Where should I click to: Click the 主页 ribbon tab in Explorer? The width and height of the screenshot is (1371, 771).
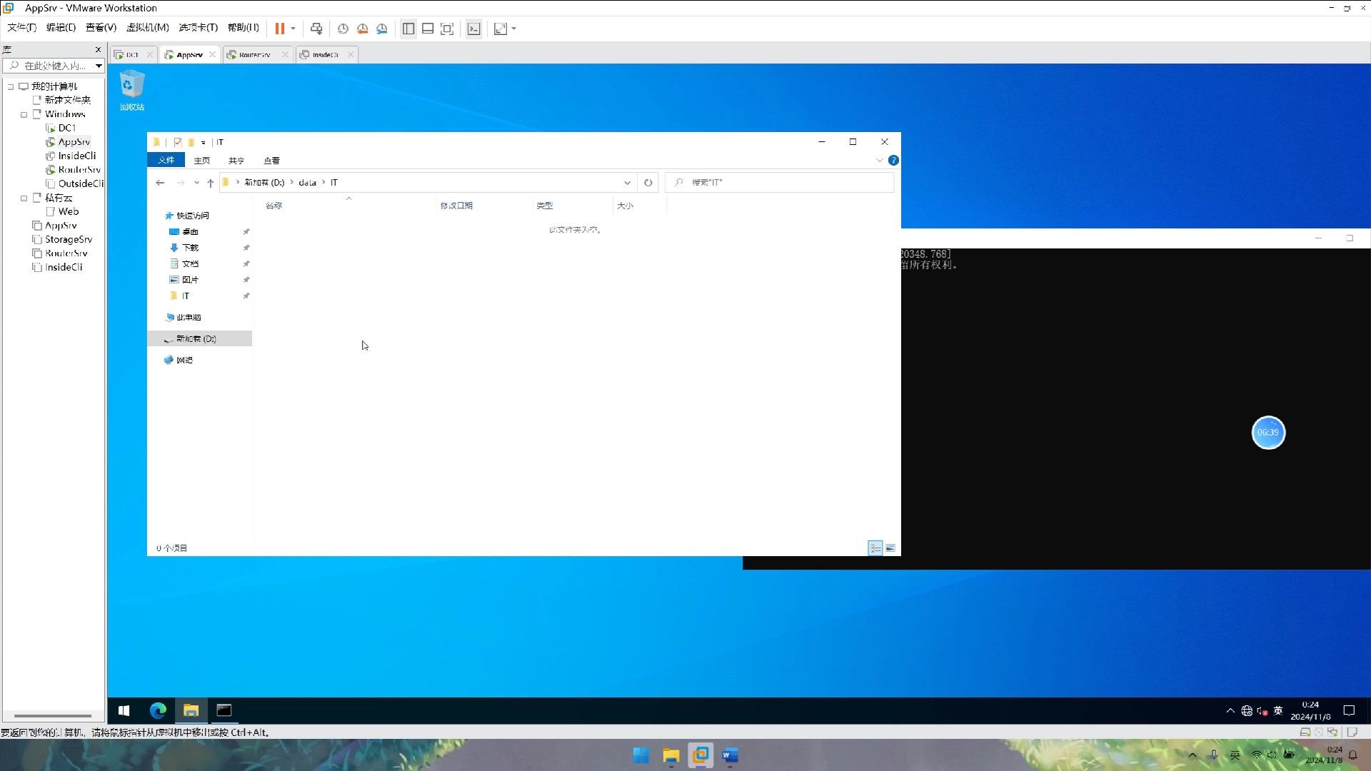202,161
